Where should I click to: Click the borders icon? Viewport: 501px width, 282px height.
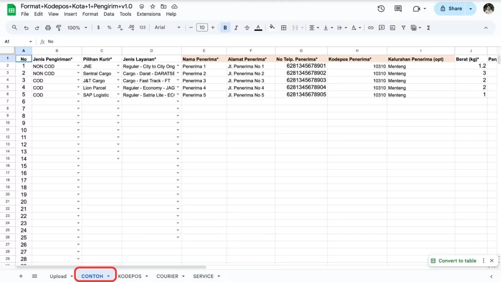pyautogui.click(x=283, y=28)
